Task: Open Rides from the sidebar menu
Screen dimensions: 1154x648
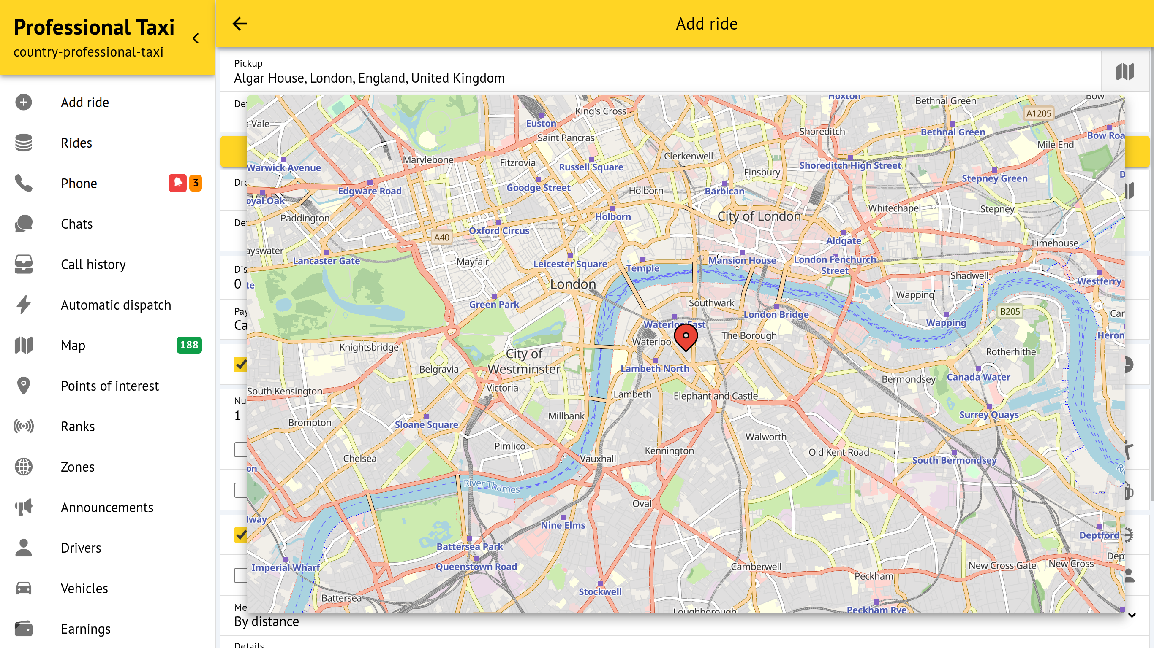Action: tap(76, 143)
